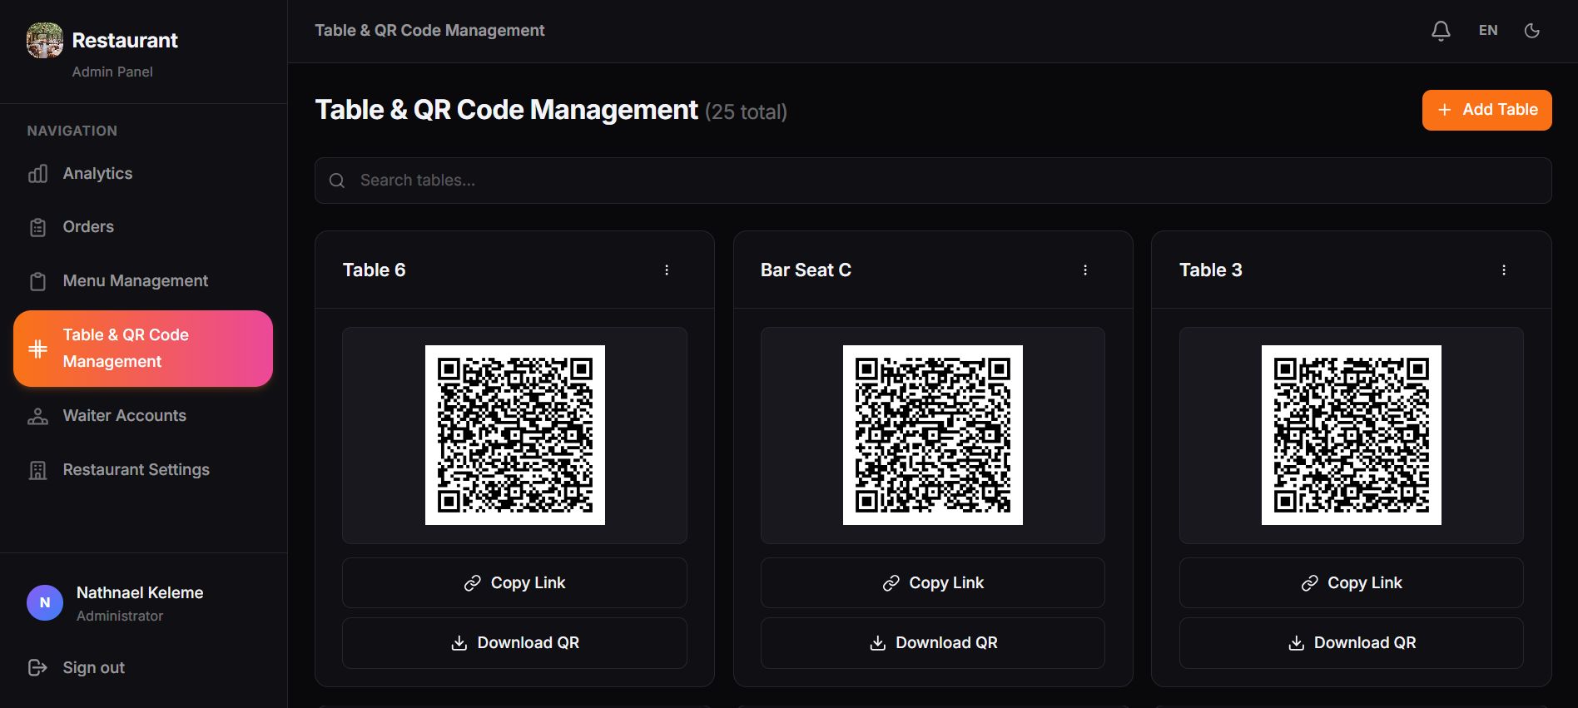Click the Table 6 QR code image
The image size is (1578, 708).
515,435
